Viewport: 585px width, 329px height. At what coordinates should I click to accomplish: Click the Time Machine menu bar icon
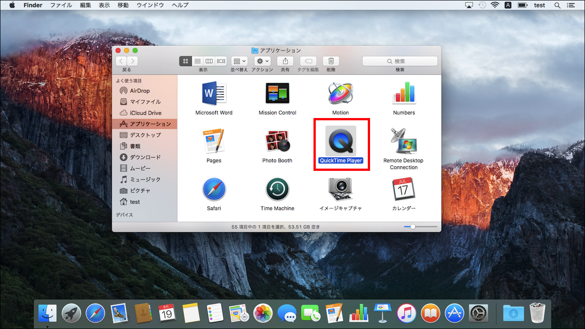[x=482, y=5]
